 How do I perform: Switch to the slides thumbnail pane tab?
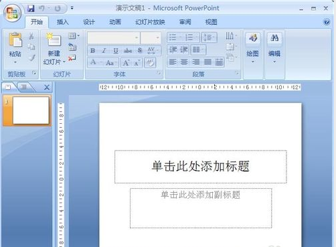pyautogui.click(x=8, y=87)
